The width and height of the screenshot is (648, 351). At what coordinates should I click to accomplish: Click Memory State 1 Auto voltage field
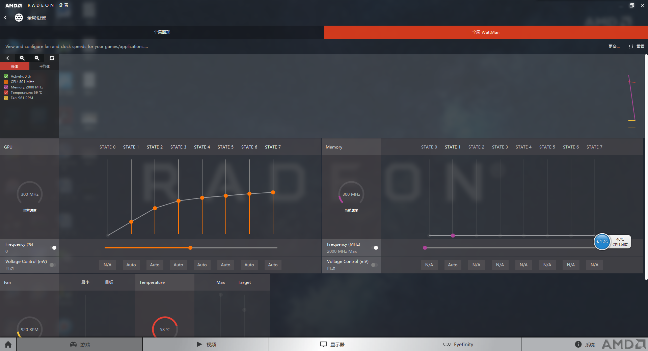tap(453, 265)
